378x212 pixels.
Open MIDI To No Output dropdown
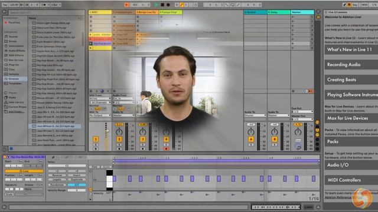click(100, 115)
